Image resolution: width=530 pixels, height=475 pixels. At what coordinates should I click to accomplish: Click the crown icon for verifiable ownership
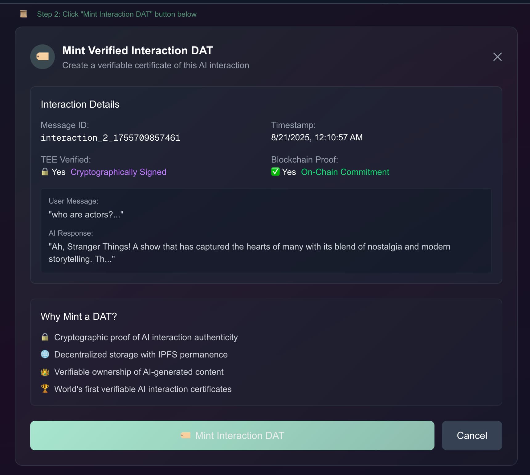pyautogui.click(x=45, y=372)
